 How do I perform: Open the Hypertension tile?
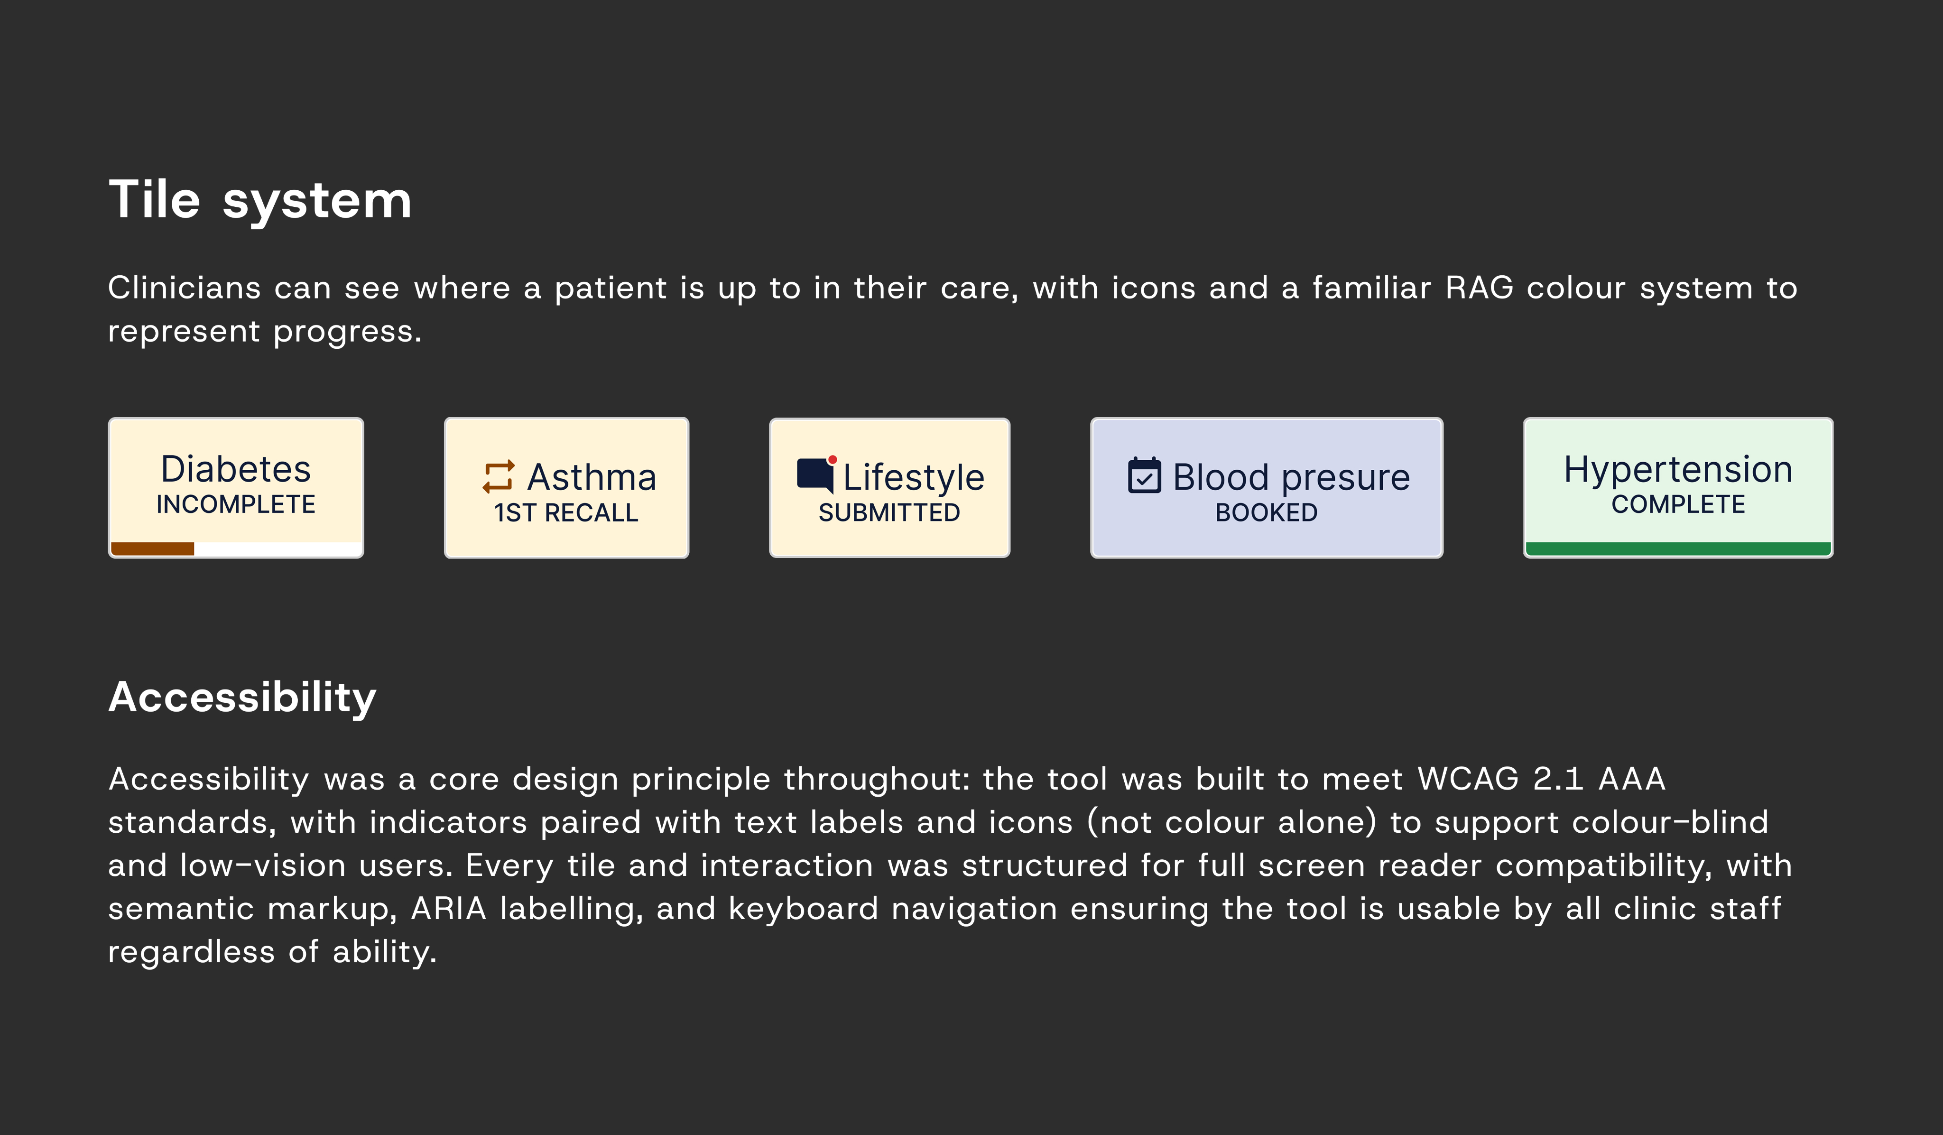(1678, 487)
